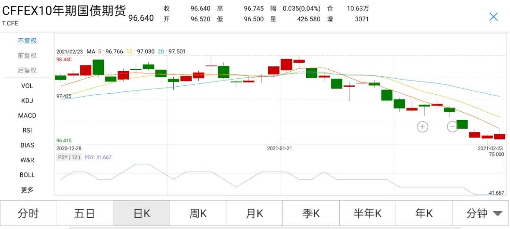Select 前复权 adjustment mode
The image size is (510, 229).
click(27, 56)
